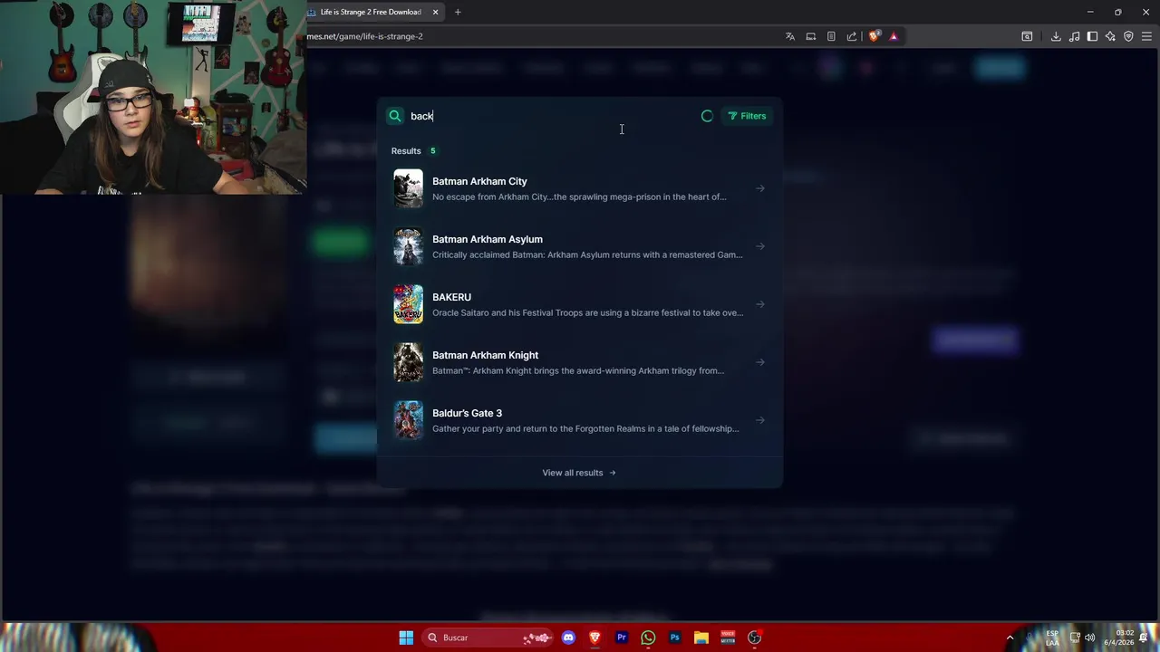Click the 'Results' label above the list

[x=406, y=151]
